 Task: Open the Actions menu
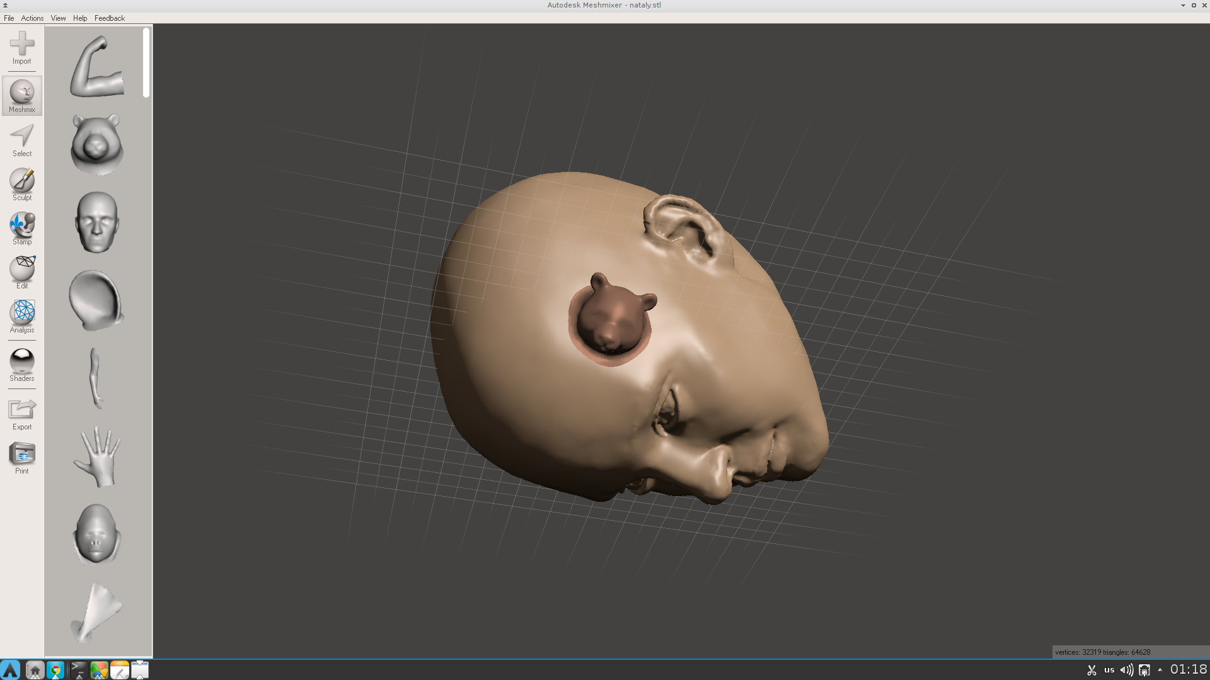coord(32,18)
